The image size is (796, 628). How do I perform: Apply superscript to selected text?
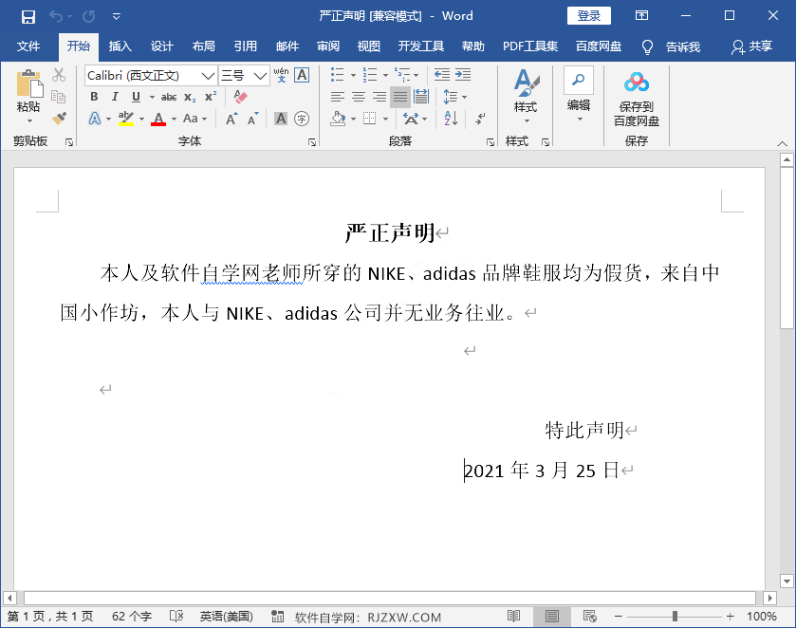(210, 96)
